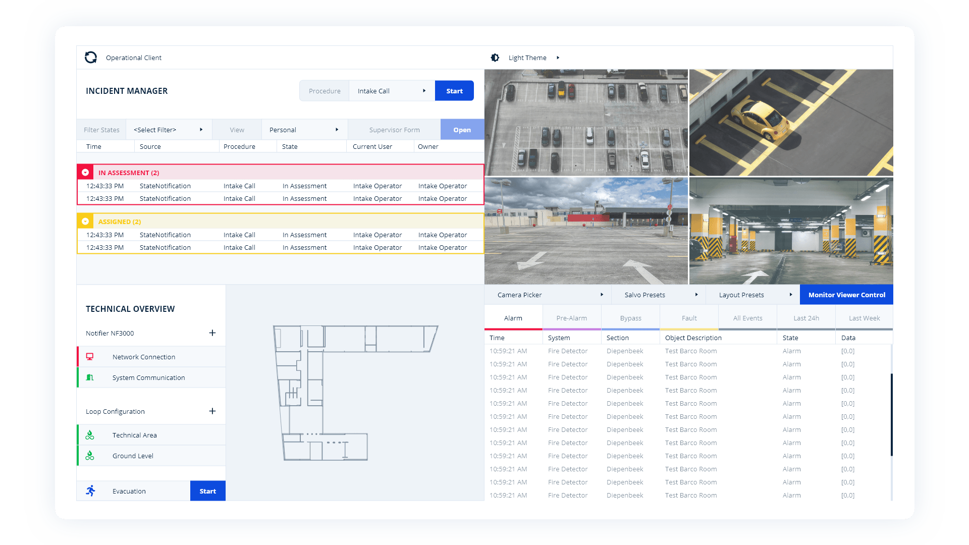
Task: Sort alarms by System column header
Action: tap(559, 338)
